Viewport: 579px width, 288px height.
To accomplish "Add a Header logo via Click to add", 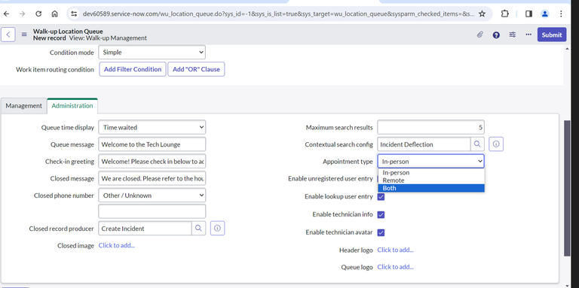I will 396,250.
